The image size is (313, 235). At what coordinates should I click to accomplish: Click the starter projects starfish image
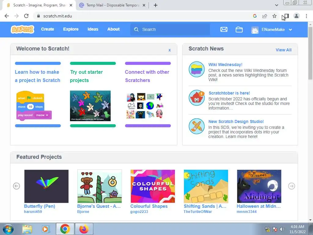click(x=90, y=106)
